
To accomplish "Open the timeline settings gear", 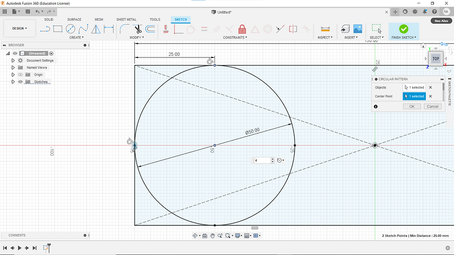I will click(448, 248).
